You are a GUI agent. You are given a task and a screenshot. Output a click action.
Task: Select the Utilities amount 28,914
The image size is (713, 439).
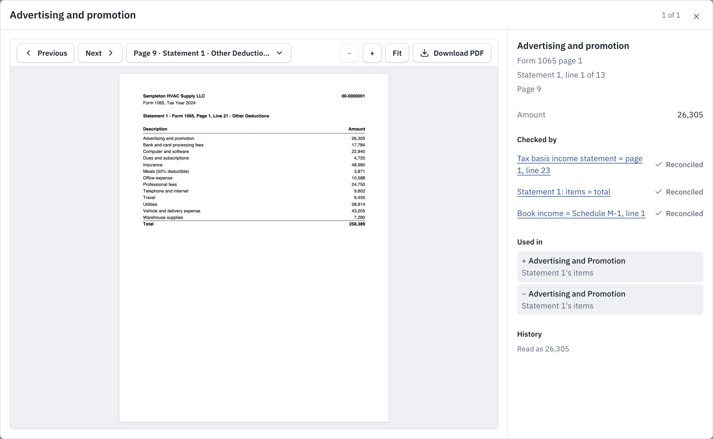coord(358,204)
